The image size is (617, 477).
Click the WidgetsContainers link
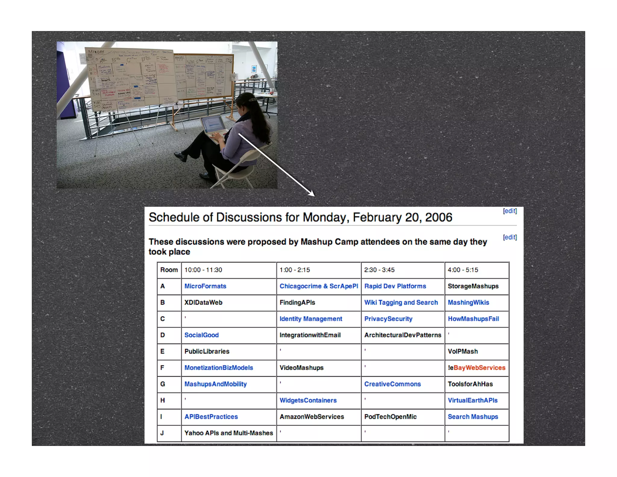pyautogui.click(x=308, y=400)
